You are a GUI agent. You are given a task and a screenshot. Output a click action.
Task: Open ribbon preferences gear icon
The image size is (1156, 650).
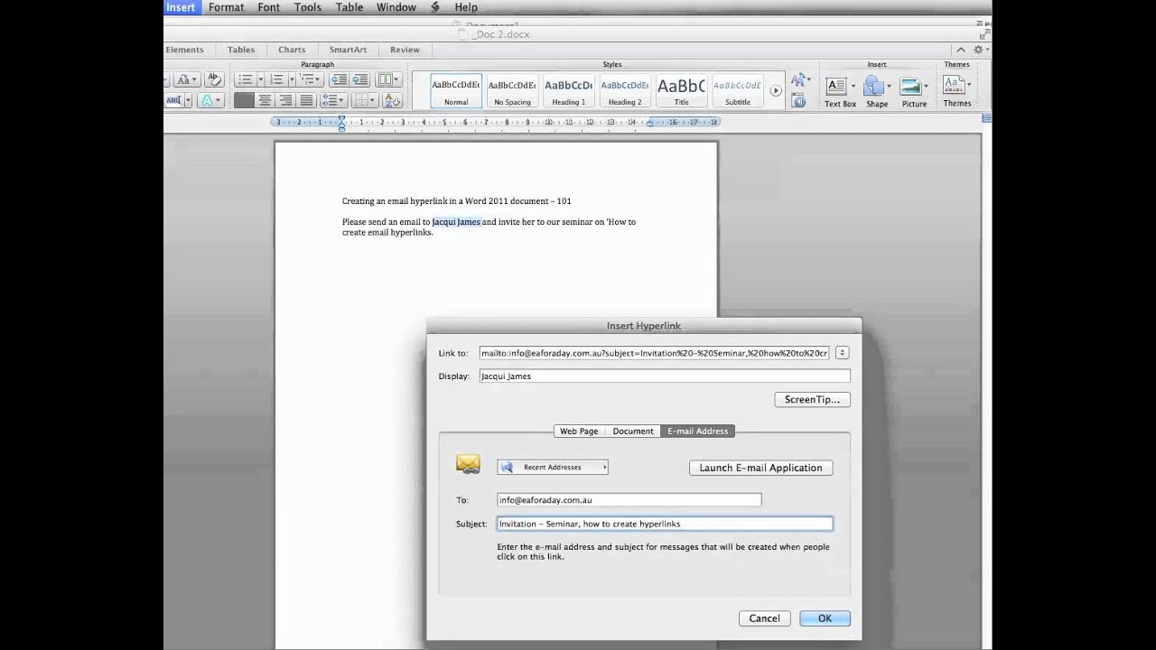[980, 50]
